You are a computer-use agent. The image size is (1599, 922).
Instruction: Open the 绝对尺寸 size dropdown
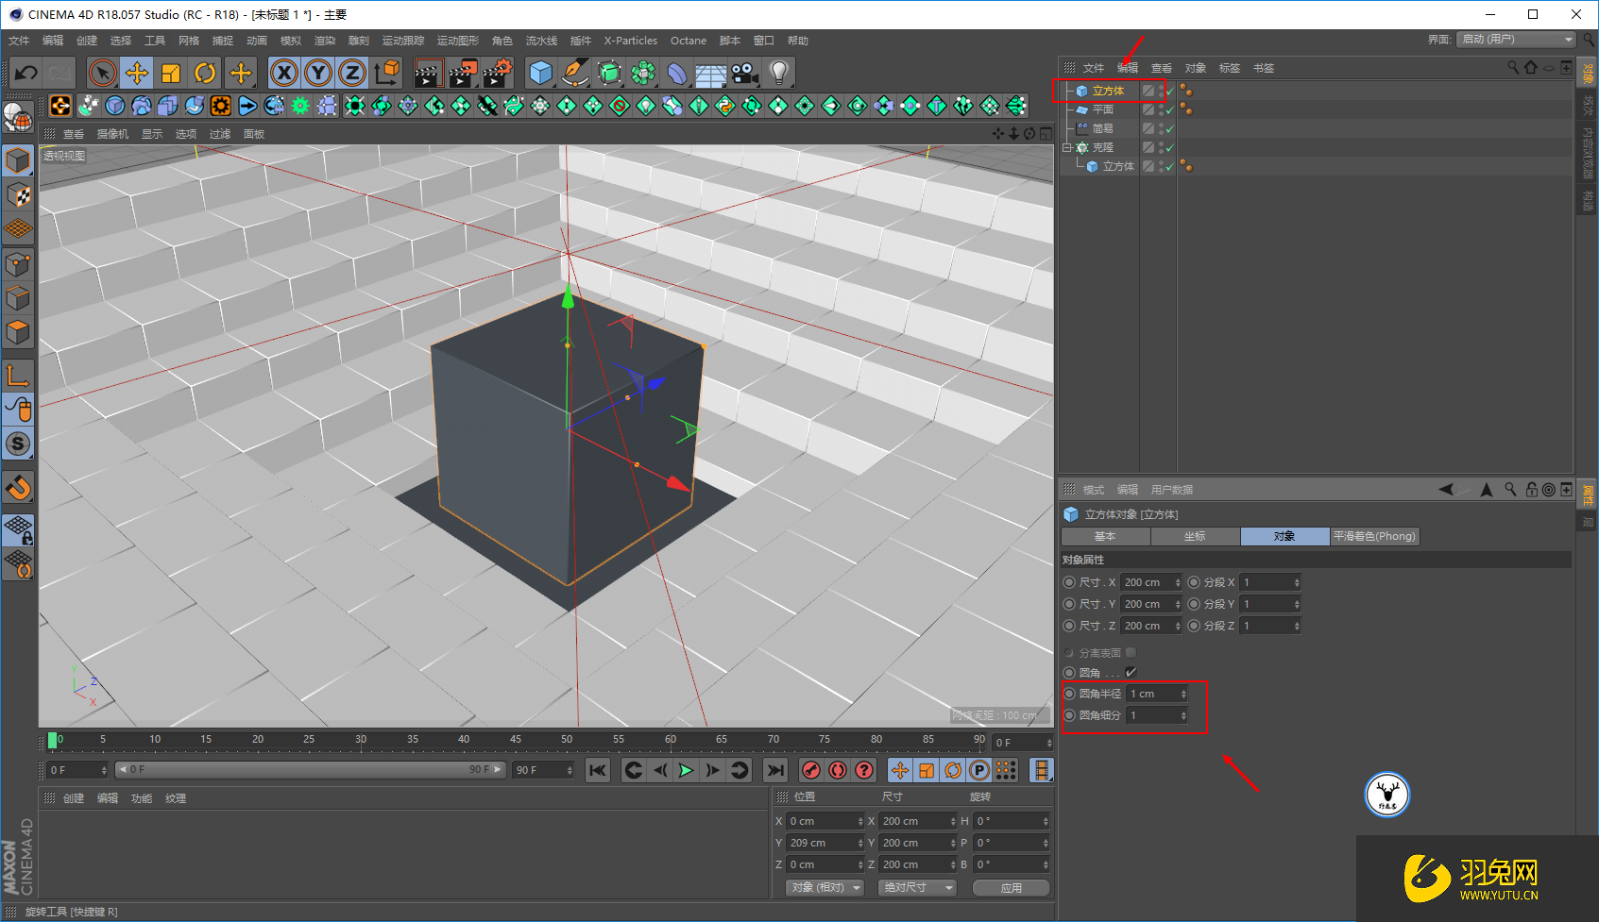pos(917,888)
